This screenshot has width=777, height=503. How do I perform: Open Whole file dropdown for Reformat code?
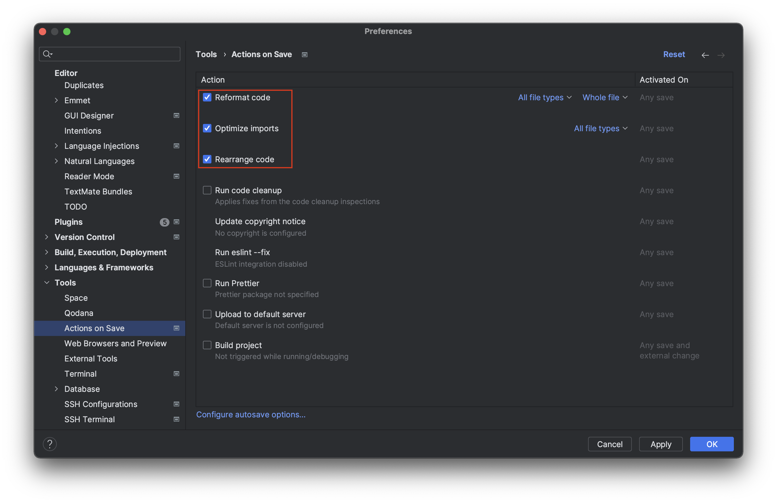pos(605,97)
